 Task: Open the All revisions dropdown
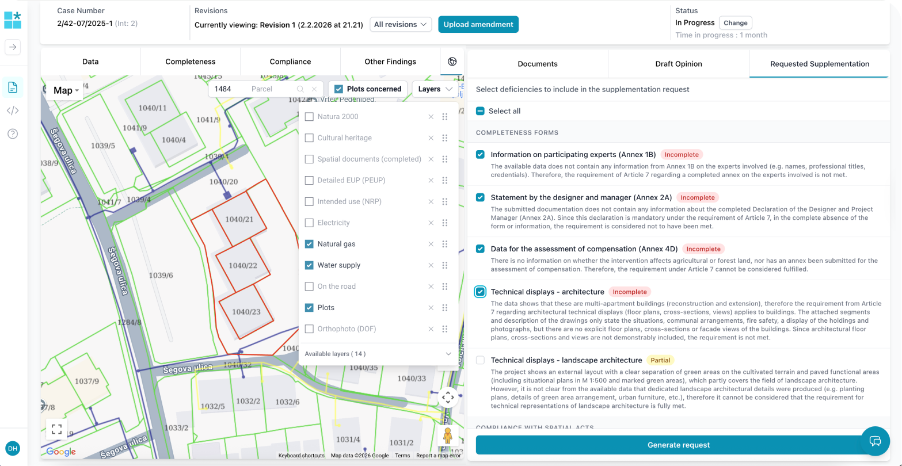[x=401, y=25]
